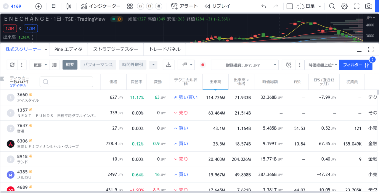Sort by 価格 column header
Image resolution: width=379 pixels, height=193 pixels.
point(113,82)
